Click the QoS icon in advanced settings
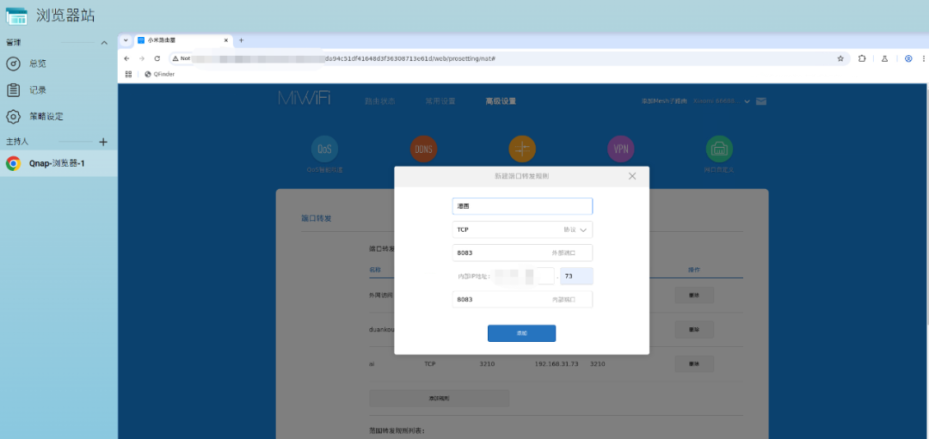 324,149
